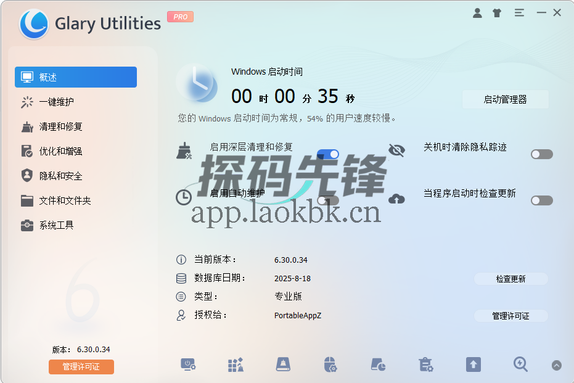This screenshot has height=383, width=574.
Task: Toggle 启用自动维护 switch
Action: click(328, 200)
